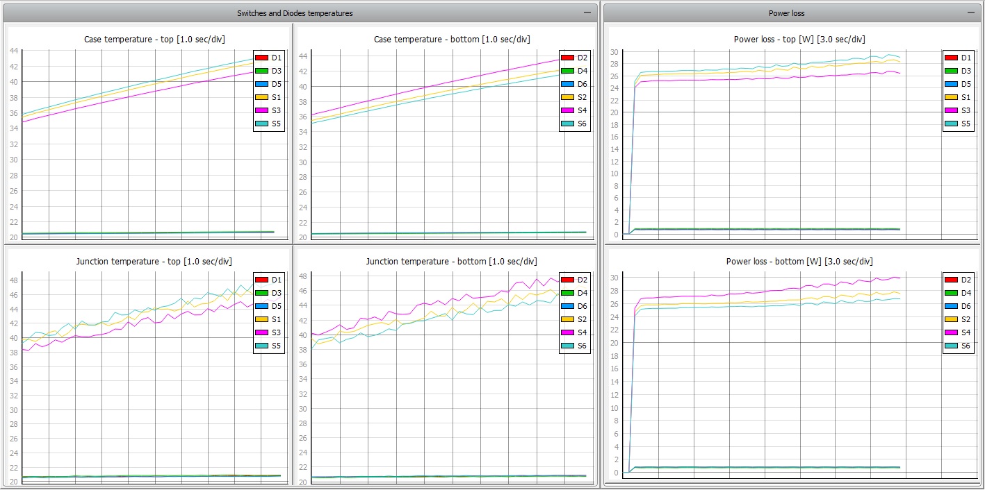Click the Power loss panel header title
The width and height of the screenshot is (985, 490).
pyautogui.click(x=786, y=13)
